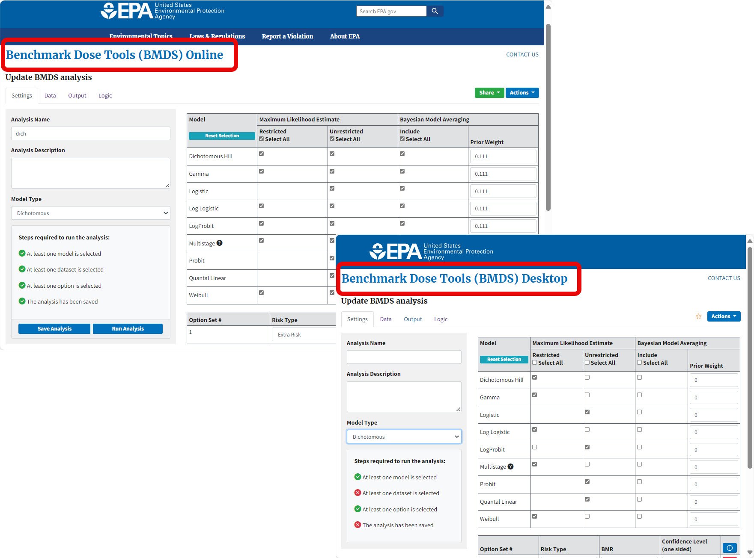This screenshot has width=754, height=558.
Task: Add an option set with the plus icon
Action: [730, 548]
